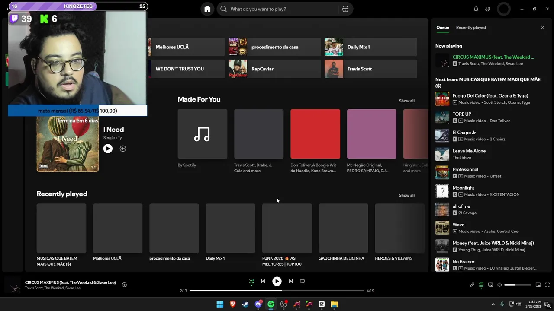Go to Spotify Home icon
Image resolution: width=554 pixels, height=311 pixels.
click(207, 9)
